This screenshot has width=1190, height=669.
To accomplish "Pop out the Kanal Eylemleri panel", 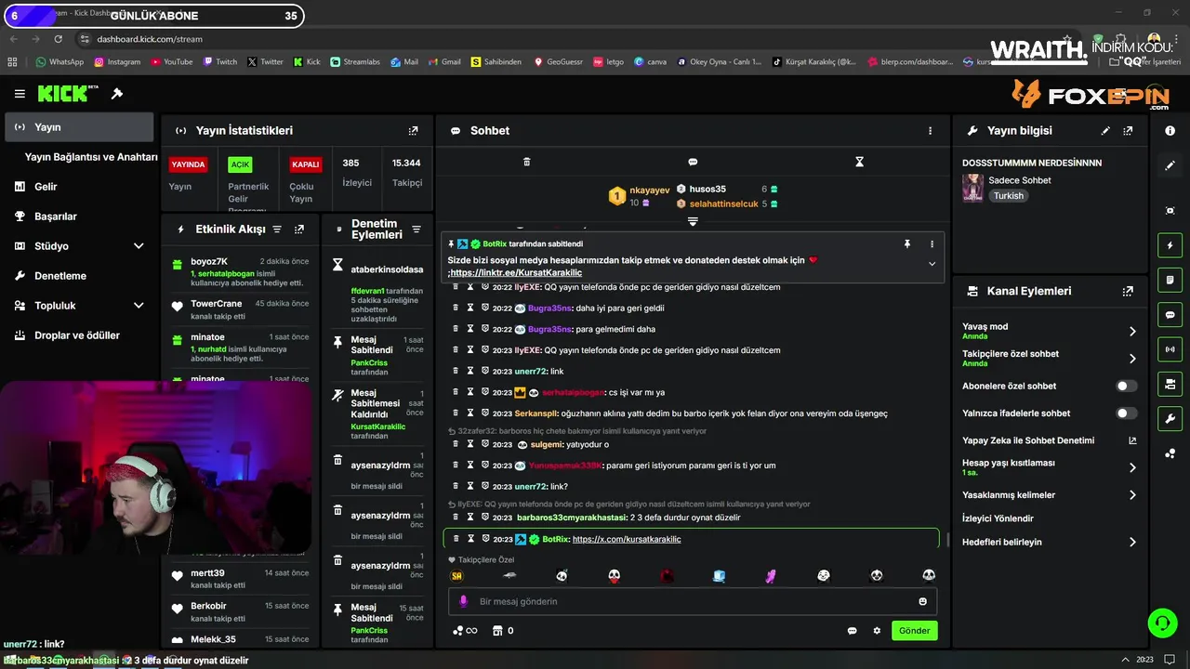I will (1128, 291).
